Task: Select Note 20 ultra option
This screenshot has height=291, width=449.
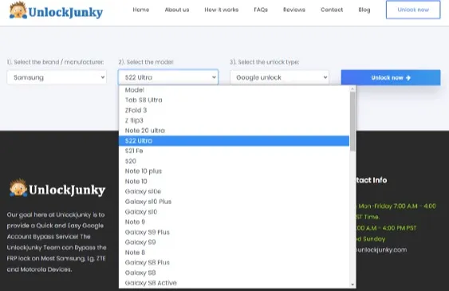Action: click(x=234, y=131)
